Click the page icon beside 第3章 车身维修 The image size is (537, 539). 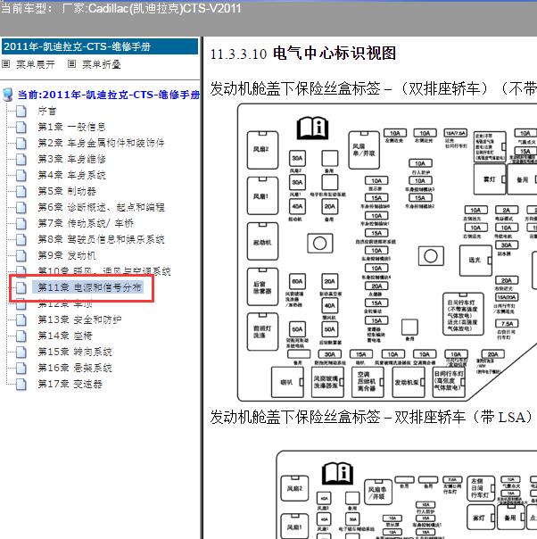pos(21,159)
